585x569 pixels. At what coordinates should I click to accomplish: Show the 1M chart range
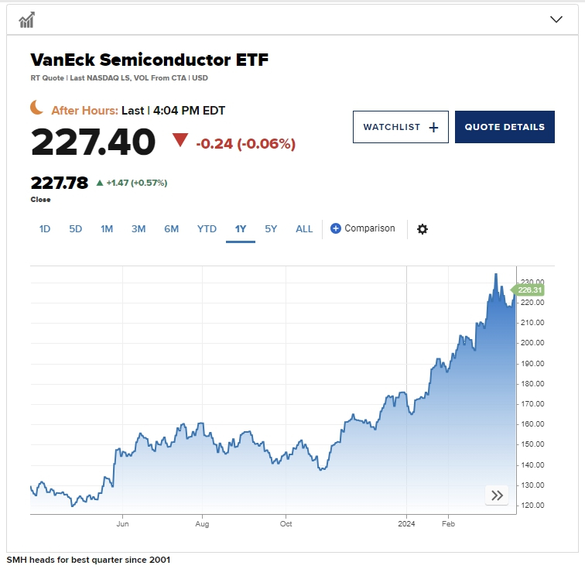tap(107, 229)
